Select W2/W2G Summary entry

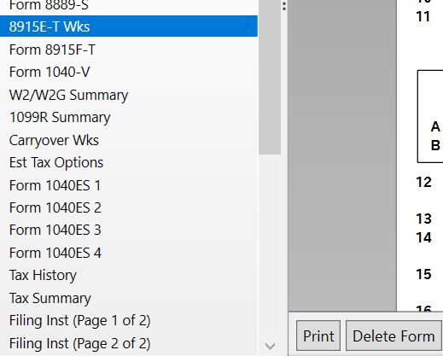point(129,95)
